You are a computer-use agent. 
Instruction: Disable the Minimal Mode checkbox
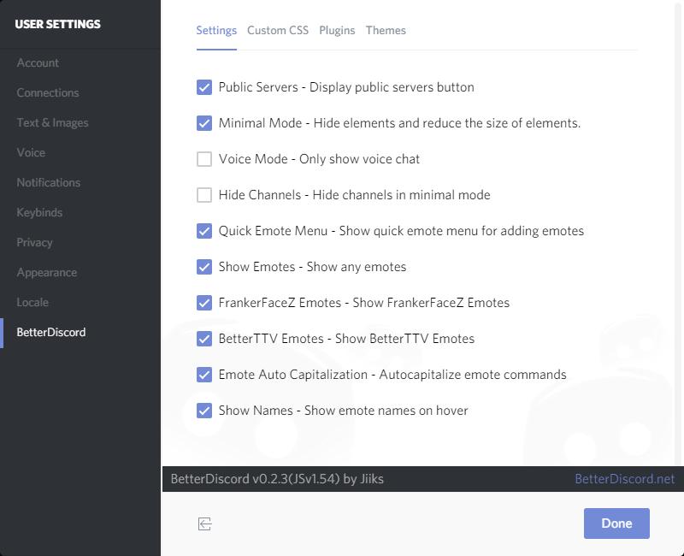tap(204, 123)
